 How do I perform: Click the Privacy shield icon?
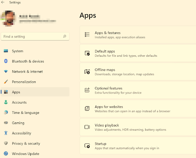tap(6, 143)
